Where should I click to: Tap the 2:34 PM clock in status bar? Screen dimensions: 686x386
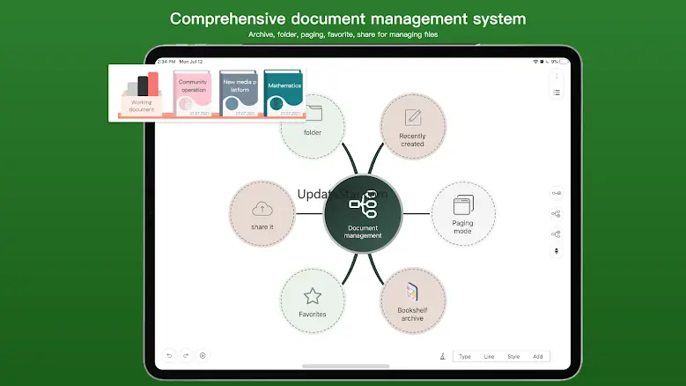tap(166, 62)
